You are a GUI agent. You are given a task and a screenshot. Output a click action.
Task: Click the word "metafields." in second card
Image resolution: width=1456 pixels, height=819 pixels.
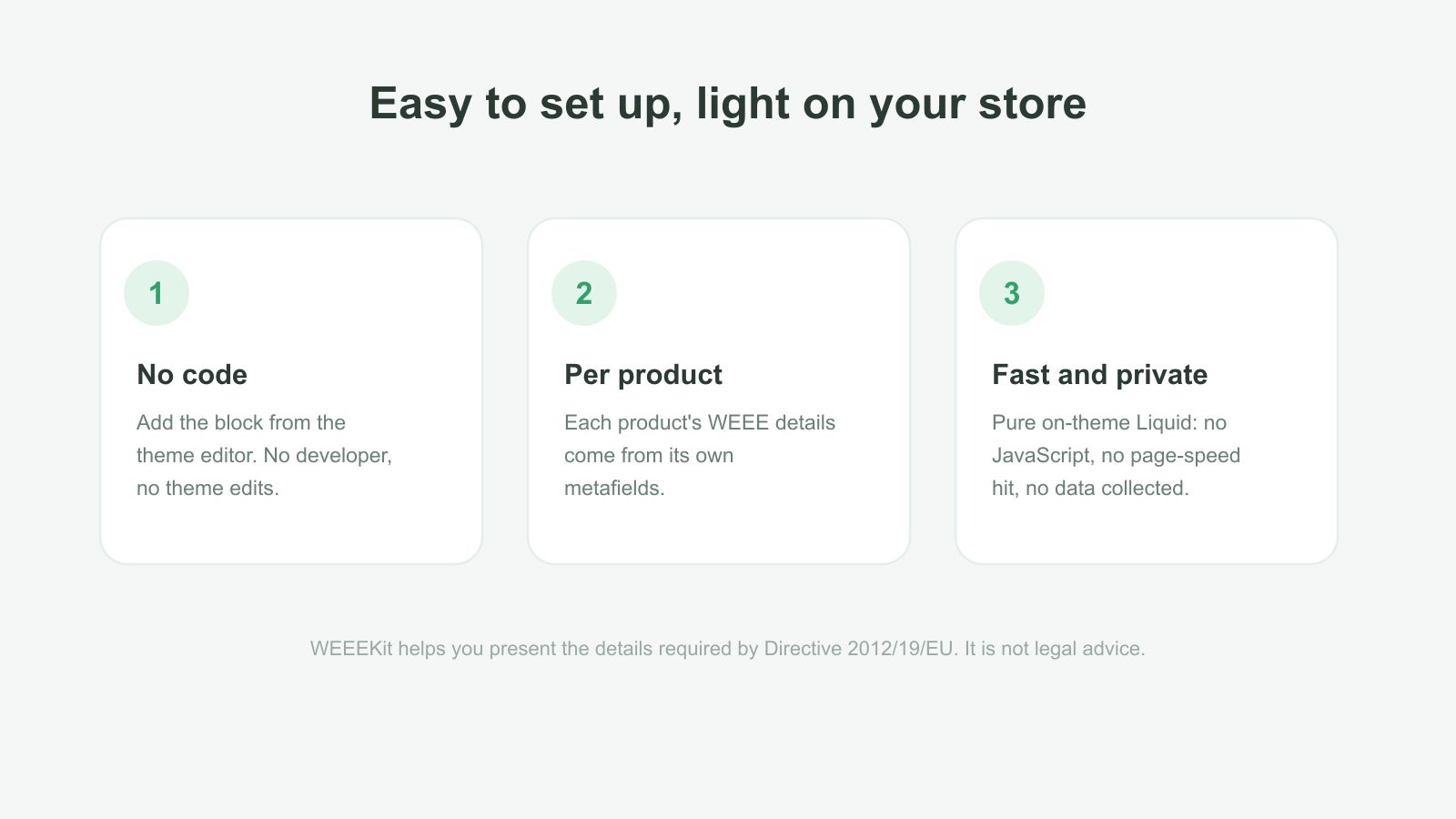614,488
